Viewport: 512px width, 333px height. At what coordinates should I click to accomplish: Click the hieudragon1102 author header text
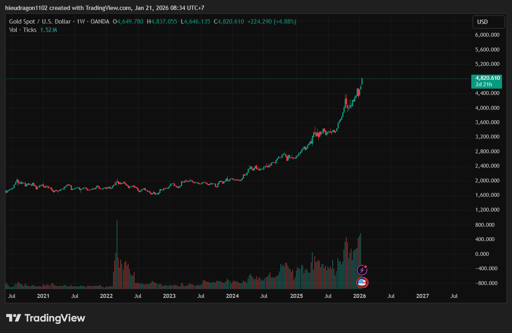[26, 8]
